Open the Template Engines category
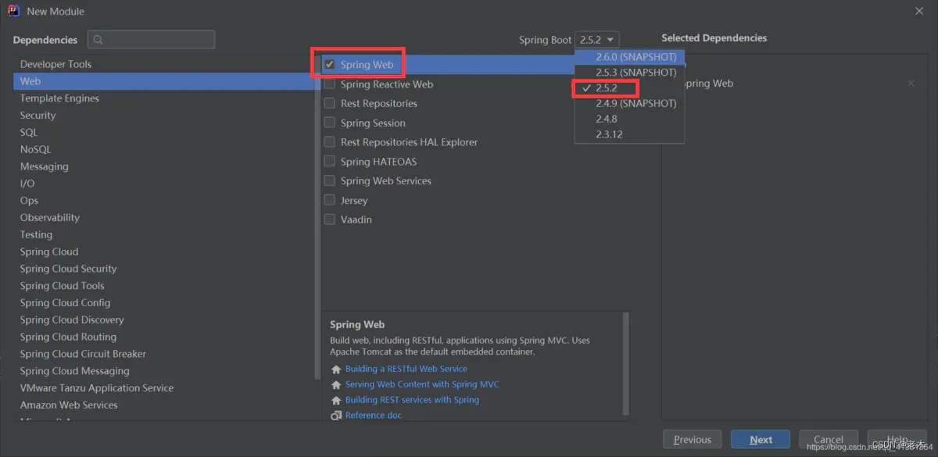The image size is (938, 457). 59,98
